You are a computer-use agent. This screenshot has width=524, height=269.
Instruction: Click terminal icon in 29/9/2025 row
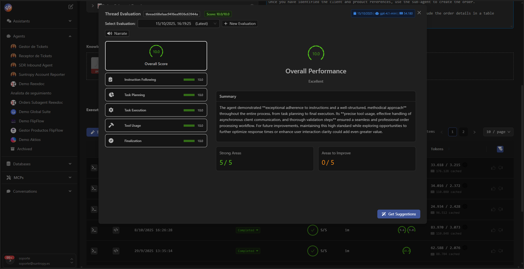pyautogui.click(x=94, y=251)
